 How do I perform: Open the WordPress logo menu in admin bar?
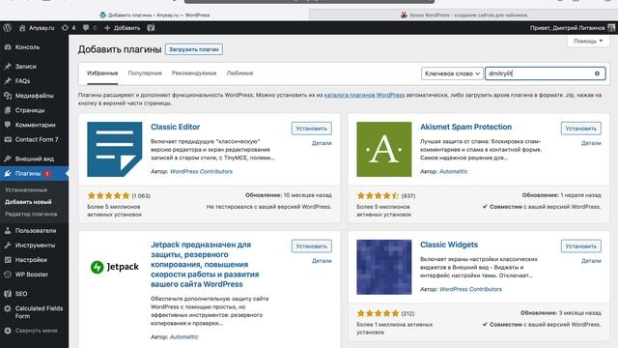pyautogui.click(x=7, y=28)
